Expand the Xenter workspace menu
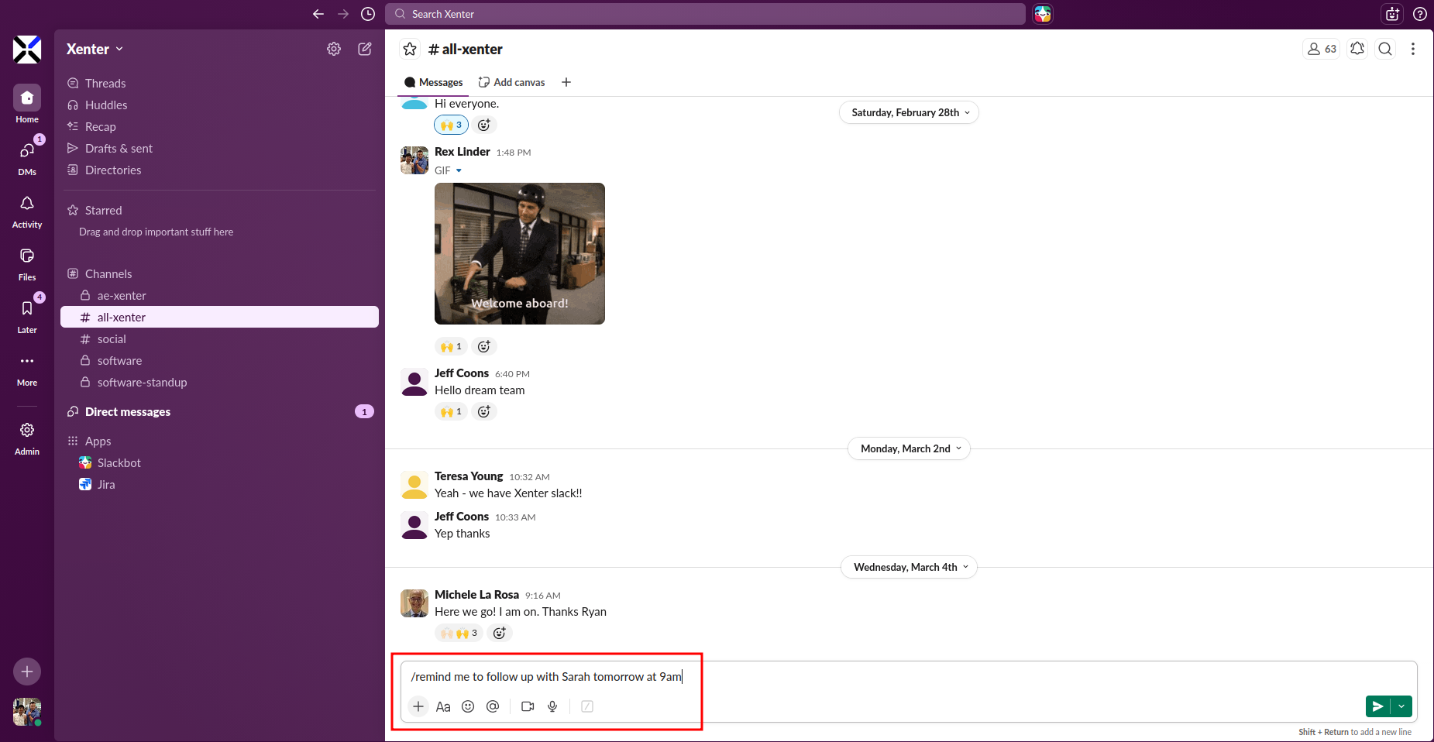 pos(95,49)
